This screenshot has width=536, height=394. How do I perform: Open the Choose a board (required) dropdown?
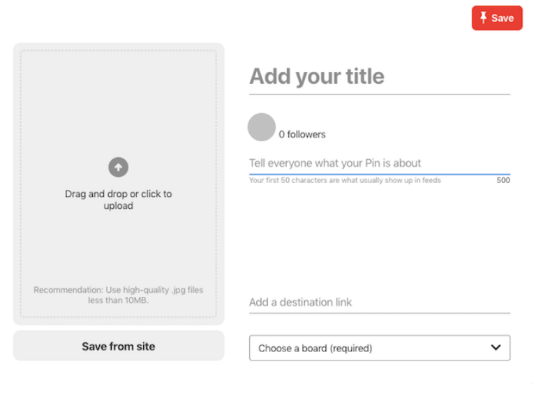point(380,348)
